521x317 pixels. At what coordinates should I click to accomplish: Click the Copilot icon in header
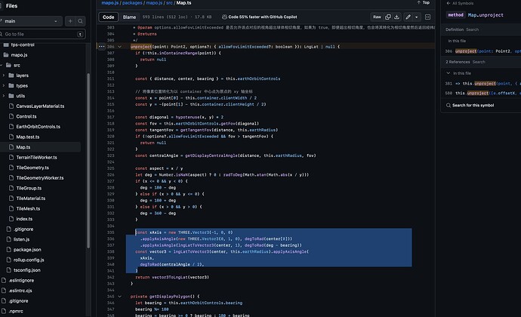point(224,17)
